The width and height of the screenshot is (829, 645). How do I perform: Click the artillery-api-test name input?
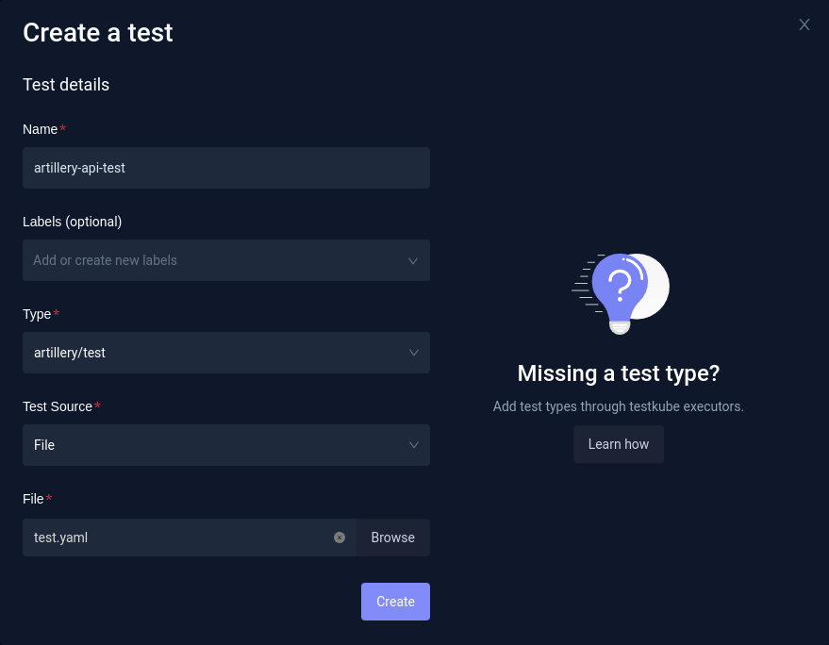(226, 168)
